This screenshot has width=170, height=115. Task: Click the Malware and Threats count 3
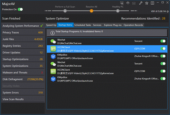click(x=42, y=72)
